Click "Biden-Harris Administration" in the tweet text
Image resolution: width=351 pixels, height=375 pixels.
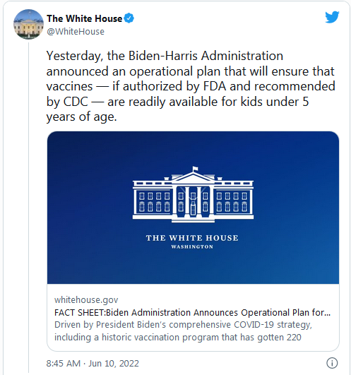[206, 56]
